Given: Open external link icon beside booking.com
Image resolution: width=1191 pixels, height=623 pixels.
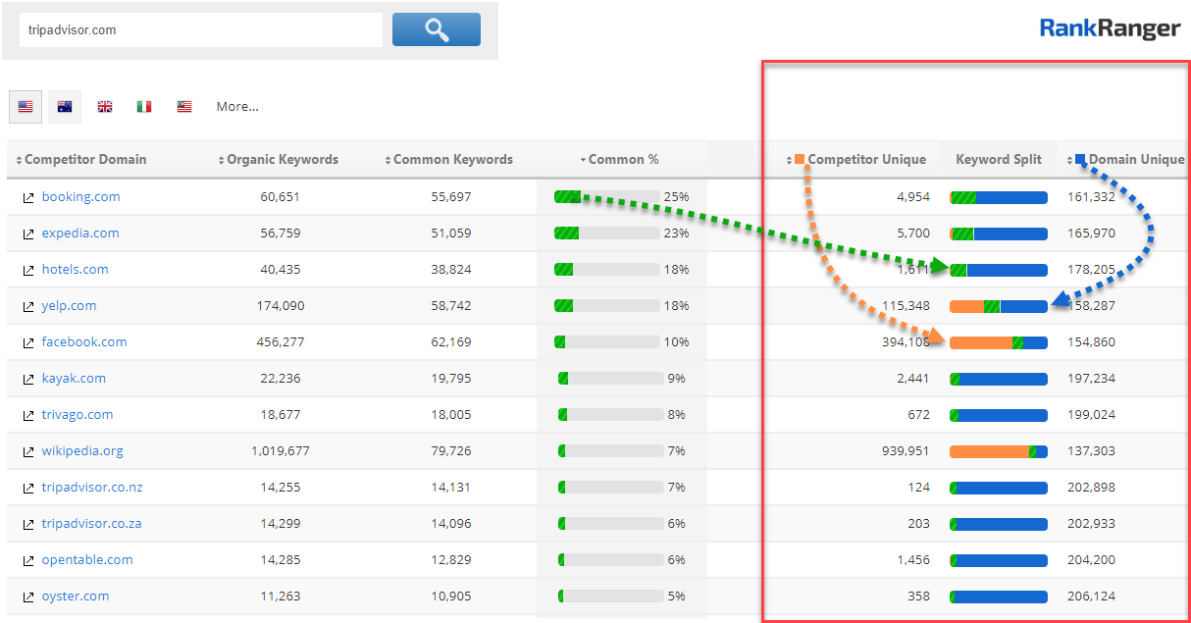Looking at the screenshot, I should (x=27, y=197).
